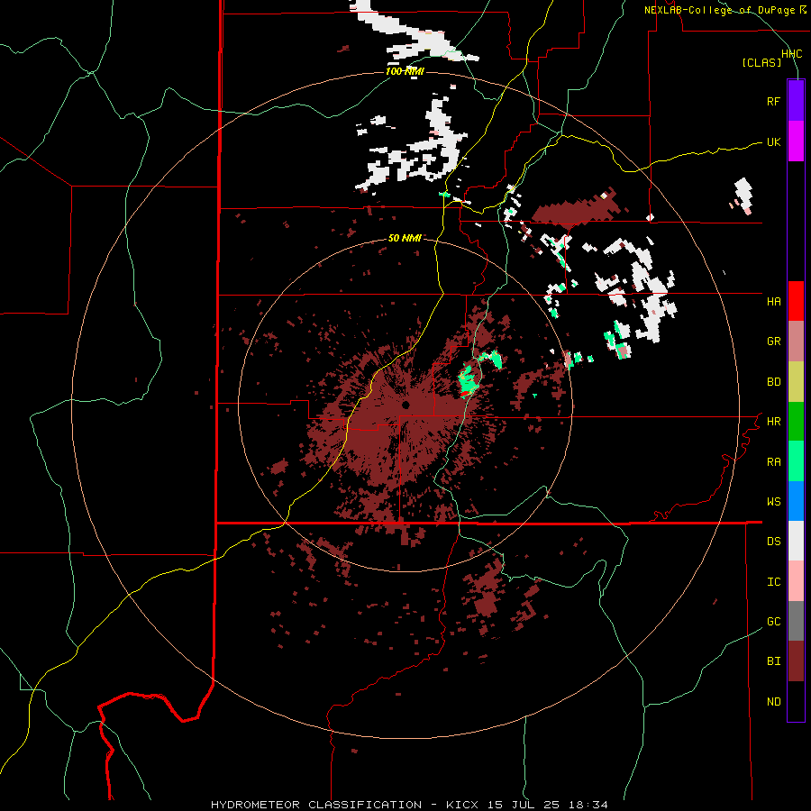Click the 'RA' legend label

[773, 462]
